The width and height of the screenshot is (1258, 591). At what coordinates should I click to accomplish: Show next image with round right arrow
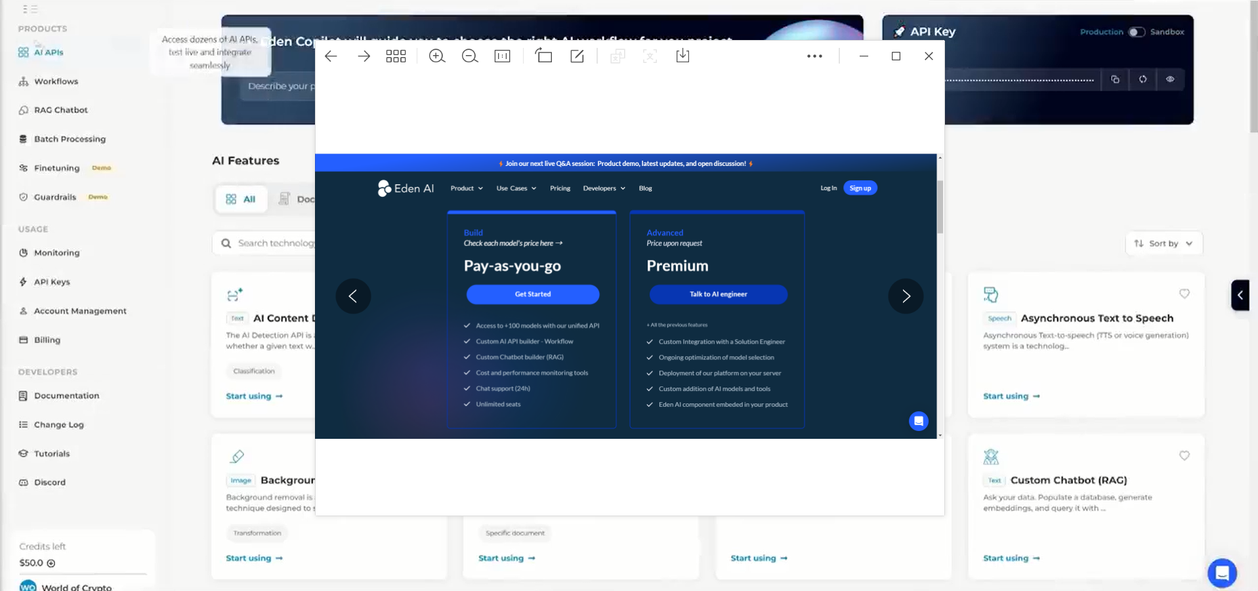(x=906, y=296)
